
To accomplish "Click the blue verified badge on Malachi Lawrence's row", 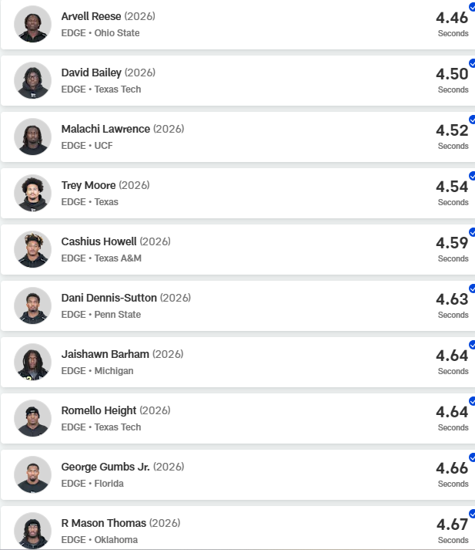I will pyautogui.click(x=472, y=120).
